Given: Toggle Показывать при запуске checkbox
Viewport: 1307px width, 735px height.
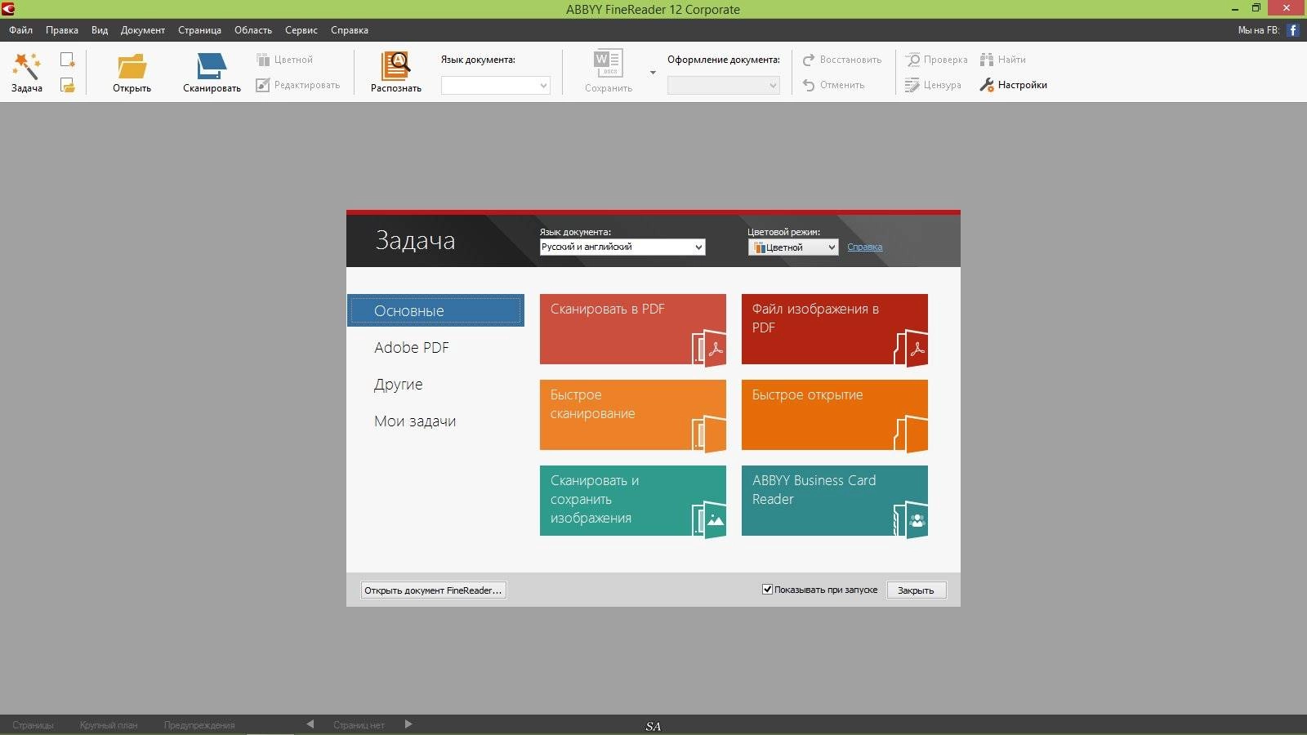Looking at the screenshot, I should coord(767,590).
